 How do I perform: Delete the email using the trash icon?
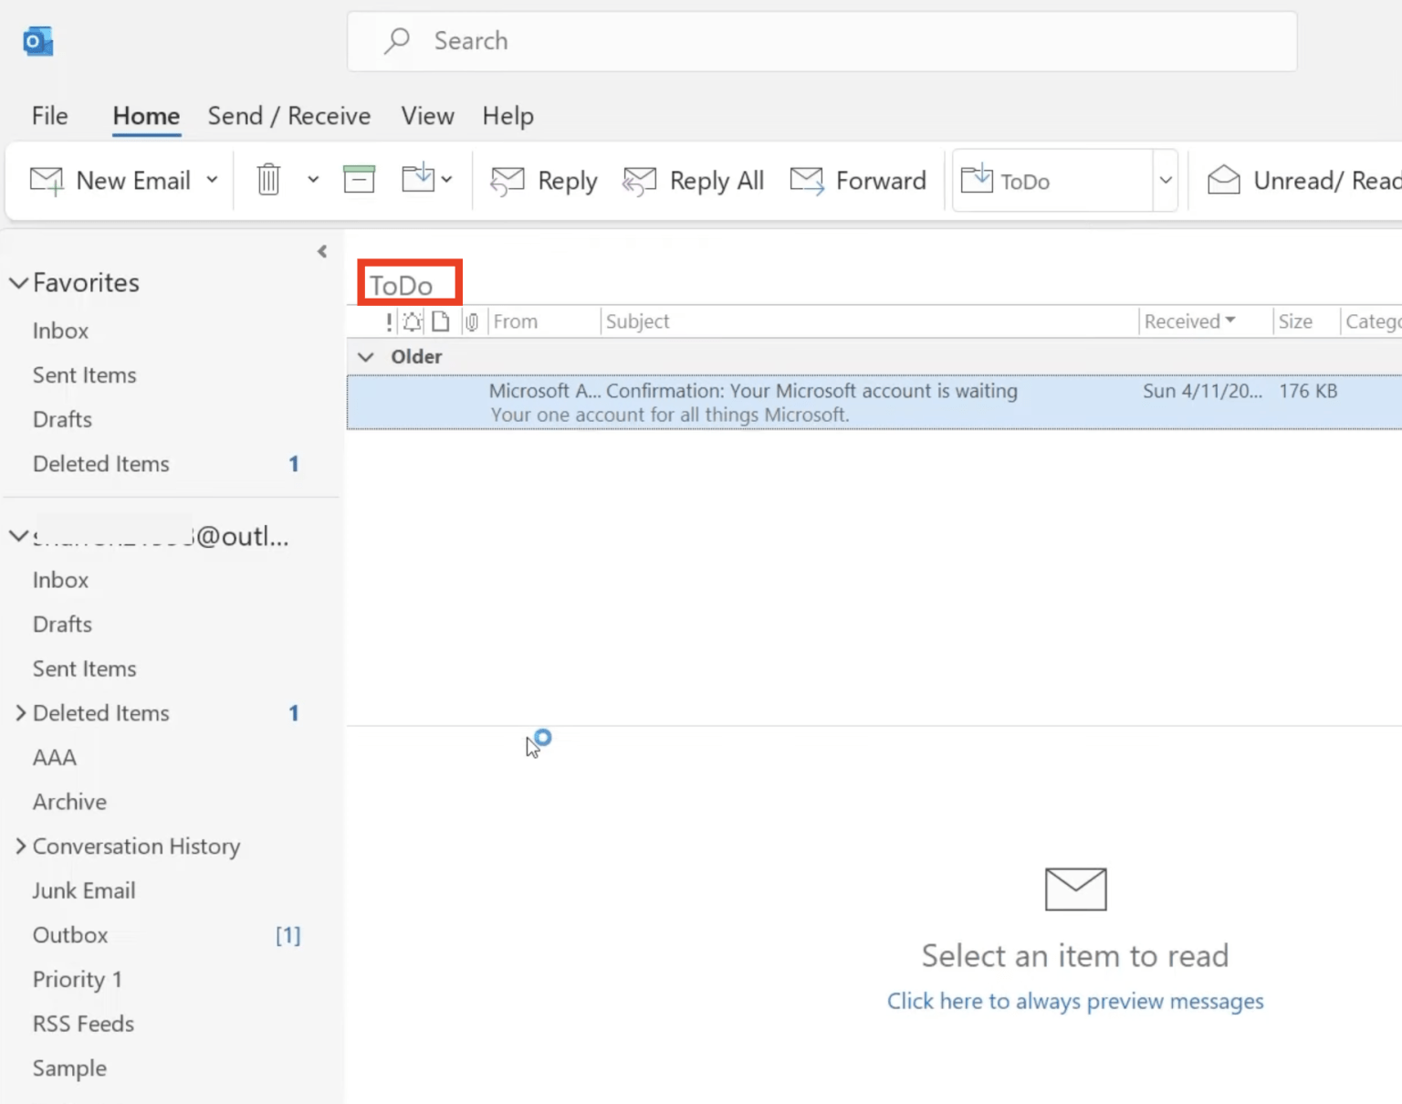pyautogui.click(x=267, y=180)
